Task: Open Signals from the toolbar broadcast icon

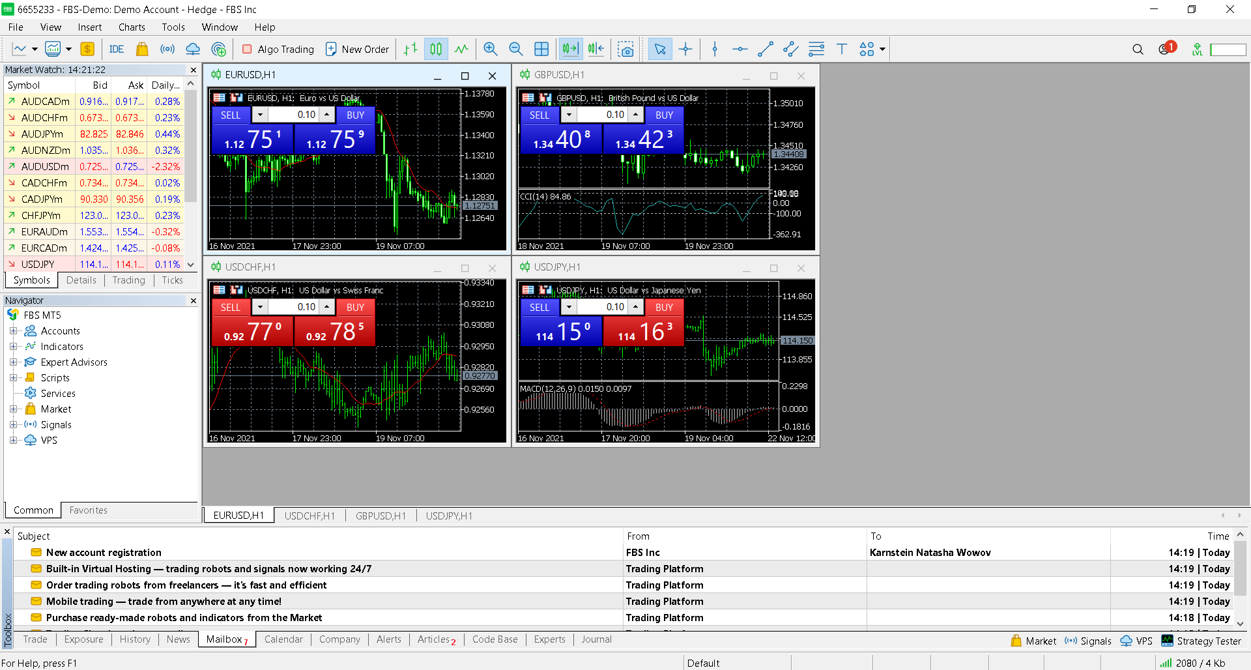Action: click(x=167, y=49)
